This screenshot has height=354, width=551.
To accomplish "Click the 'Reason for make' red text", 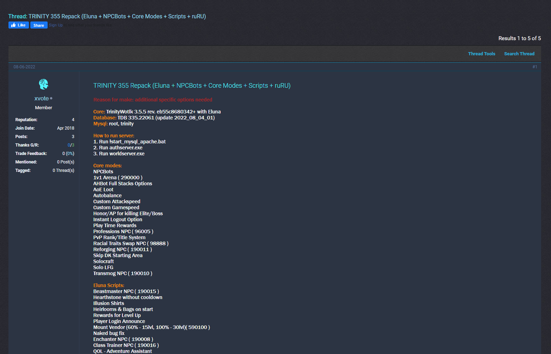I will [153, 100].
